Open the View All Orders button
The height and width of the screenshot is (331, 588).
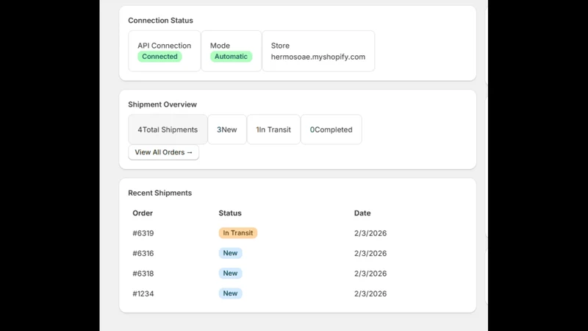[x=163, y=152]
